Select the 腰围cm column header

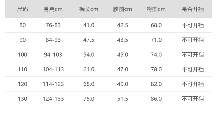pyautogui.click(x=123, y=9)
